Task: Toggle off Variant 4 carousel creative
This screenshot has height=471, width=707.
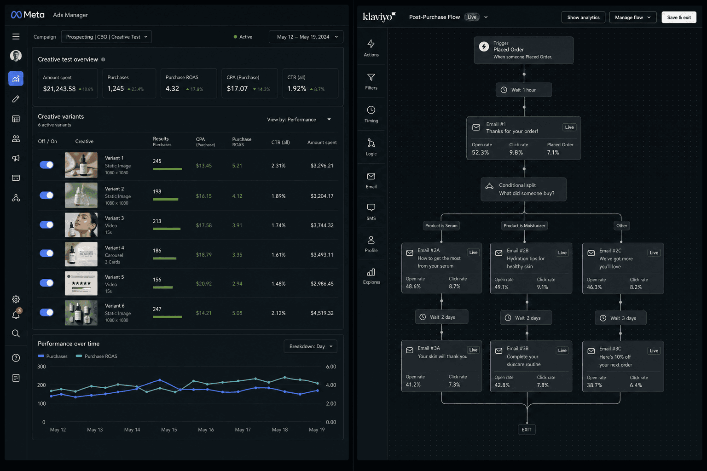Action: [x=46, y=253]
